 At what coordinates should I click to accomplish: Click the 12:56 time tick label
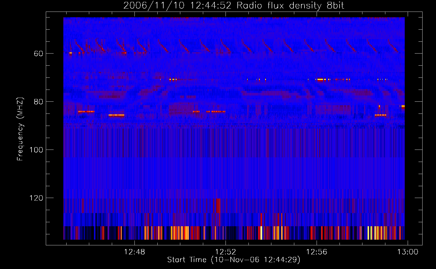click(317, 252)
